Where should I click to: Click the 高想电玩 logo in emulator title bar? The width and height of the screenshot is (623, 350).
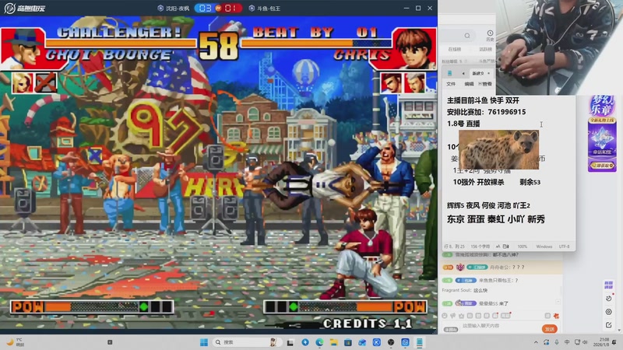(x=25, y=8)
